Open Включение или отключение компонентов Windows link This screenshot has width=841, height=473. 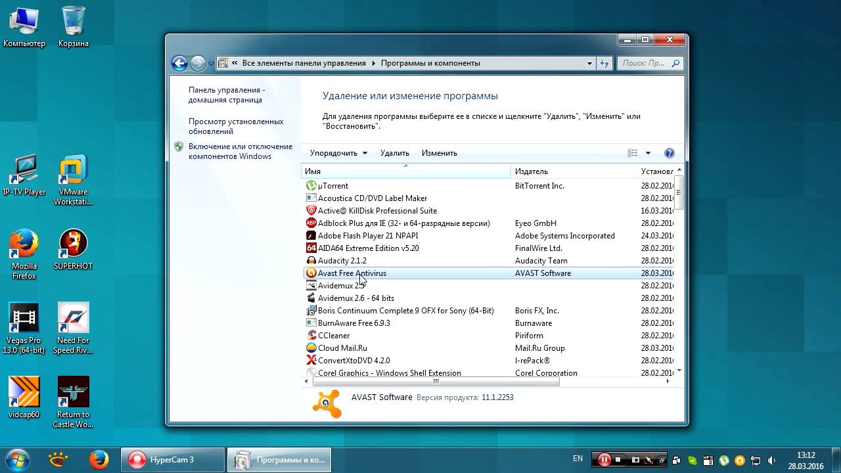[x=240, y=151]
